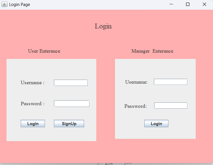Click the "Username:" label in manager panel
The height and width of the screenshot is (165, 213).
[136, 82]
